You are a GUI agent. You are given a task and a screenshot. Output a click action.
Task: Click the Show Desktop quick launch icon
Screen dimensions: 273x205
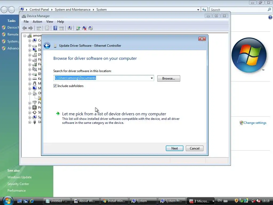coord(19,201)
